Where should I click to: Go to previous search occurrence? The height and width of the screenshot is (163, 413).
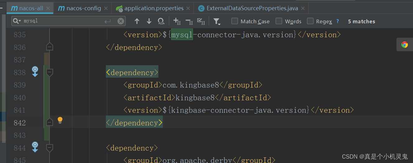click(x=137, y=21)
